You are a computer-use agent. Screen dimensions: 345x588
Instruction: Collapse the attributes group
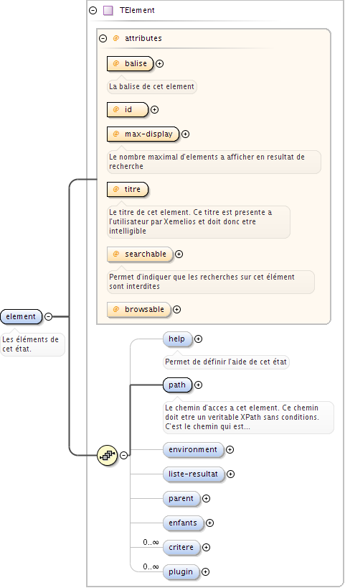pos(103,38)
